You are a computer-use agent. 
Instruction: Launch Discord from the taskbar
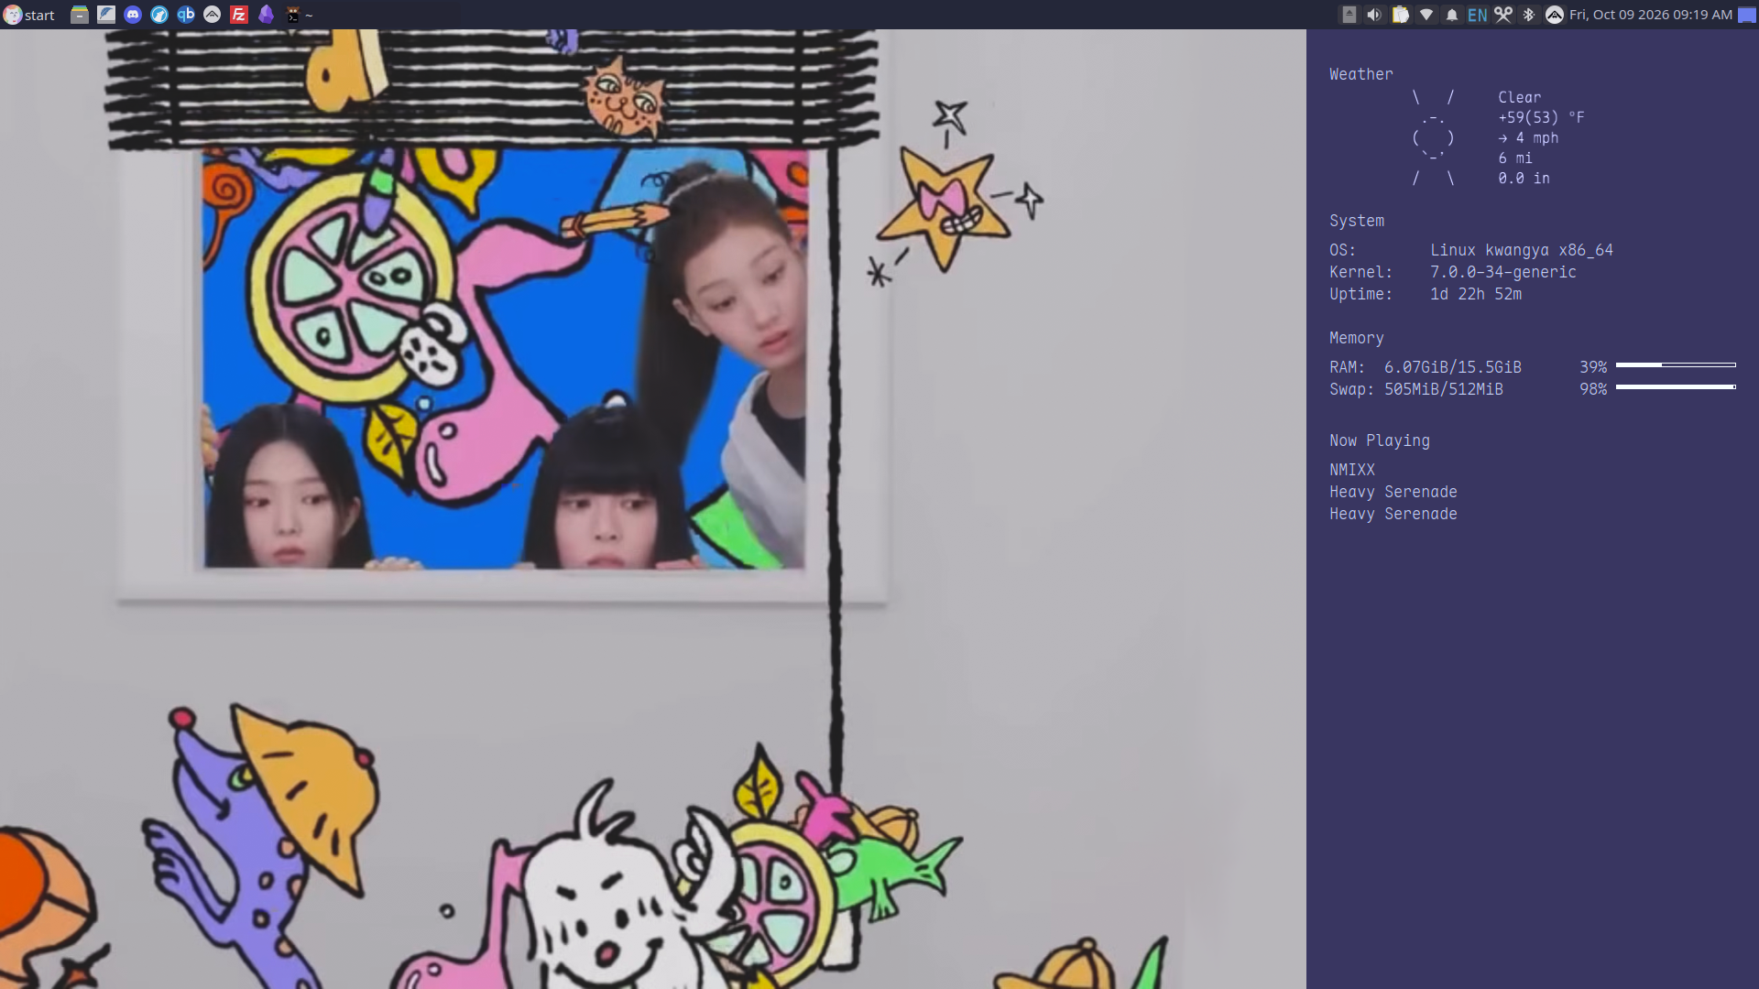point(133,15)
